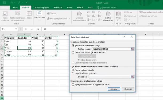Click Segmentación de datos

[x=151, y=12]
